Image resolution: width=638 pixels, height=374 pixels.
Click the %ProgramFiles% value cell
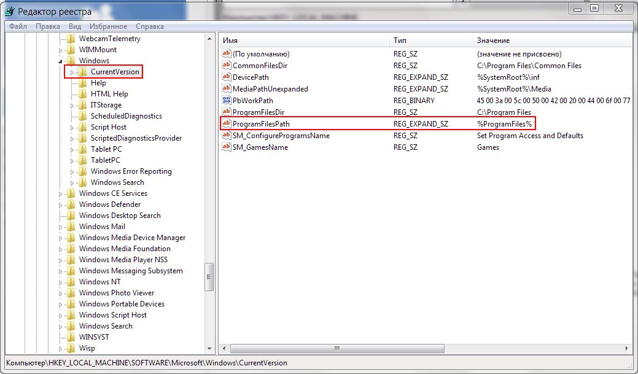(505, 123)
